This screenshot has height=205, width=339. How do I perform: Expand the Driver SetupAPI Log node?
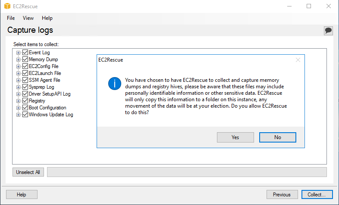pos(19,94)
